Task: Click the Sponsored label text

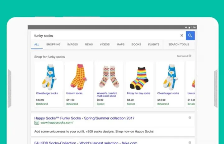Action: (x=182, y=56)
